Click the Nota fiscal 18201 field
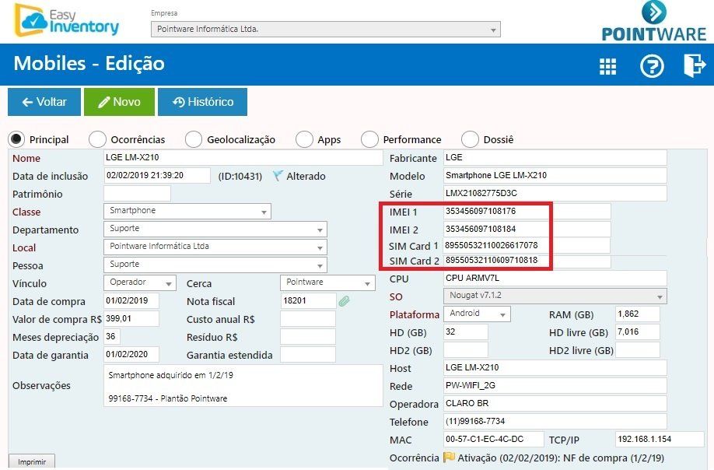This screenshot has width=714, height=470. [x=308, y=300]
